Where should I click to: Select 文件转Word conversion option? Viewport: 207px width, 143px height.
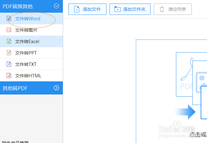(x=31, y=18)
